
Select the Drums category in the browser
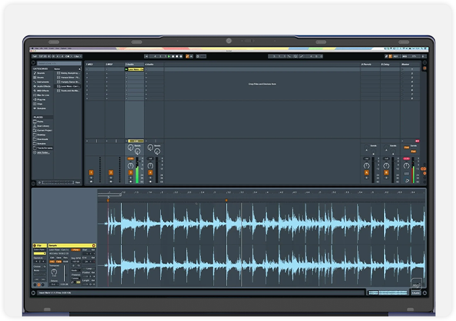click(x=41, y=77)
